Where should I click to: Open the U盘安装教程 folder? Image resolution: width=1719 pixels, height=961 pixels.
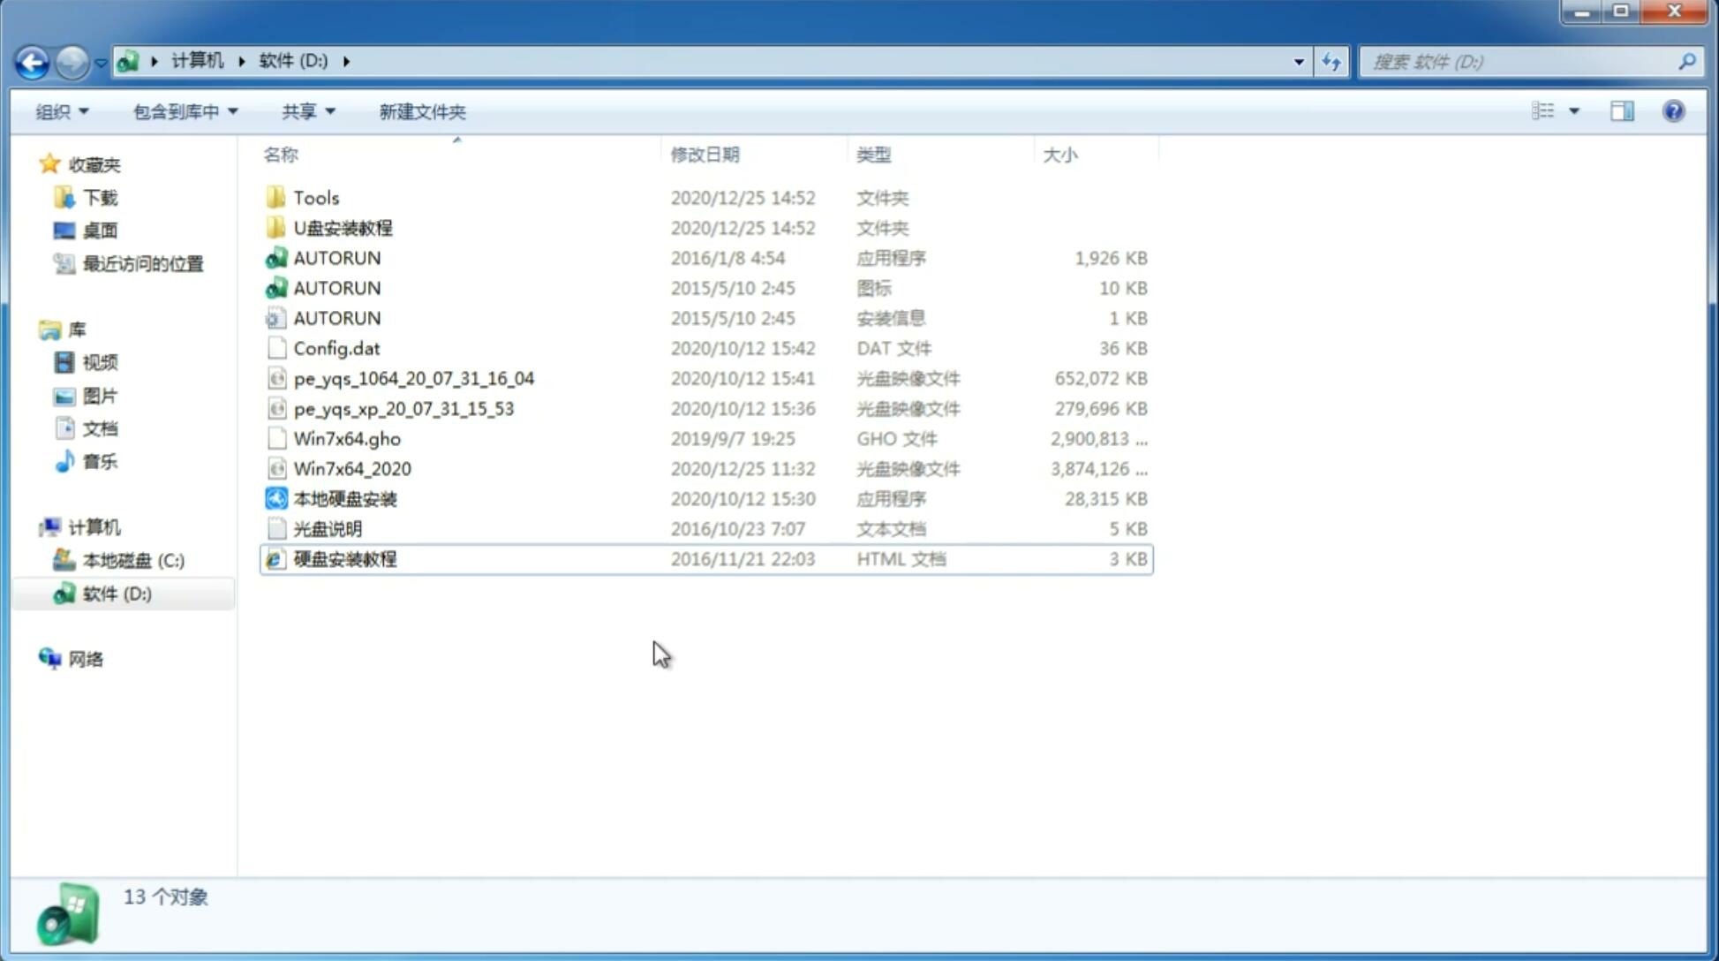point(343,227)
